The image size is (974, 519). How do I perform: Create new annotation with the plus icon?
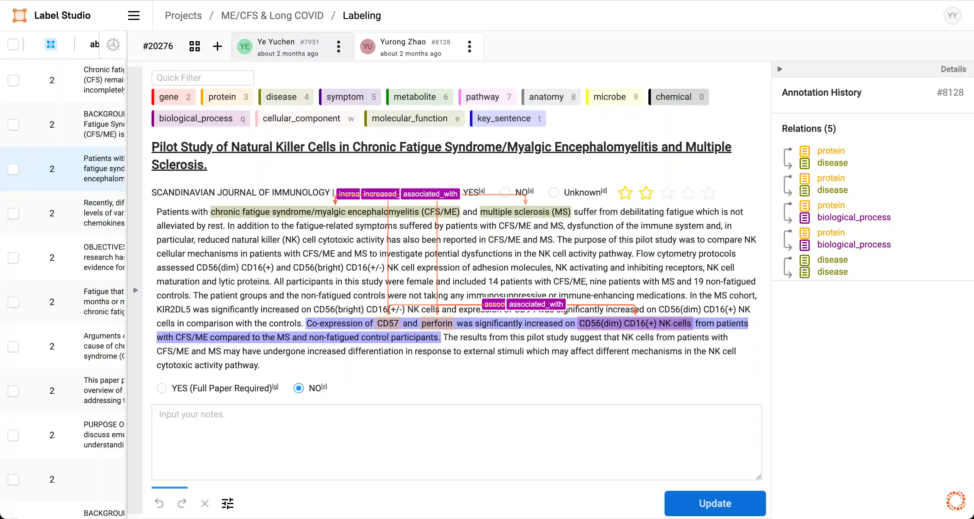point(218,46)
